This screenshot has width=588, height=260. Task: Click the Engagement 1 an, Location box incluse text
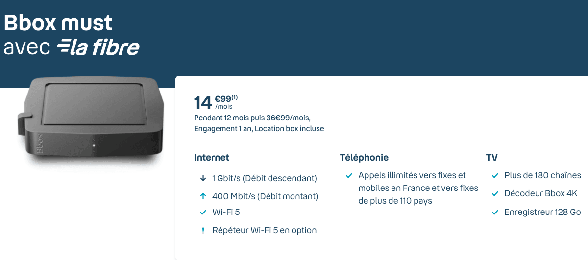259,129
